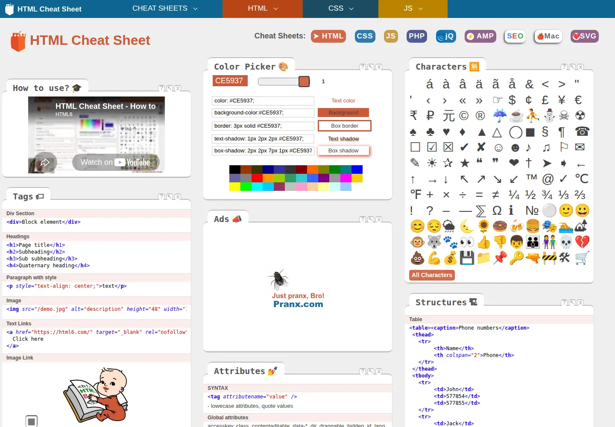Close the Attributes panel
615x427 pixels.
(x=379, y=371)
